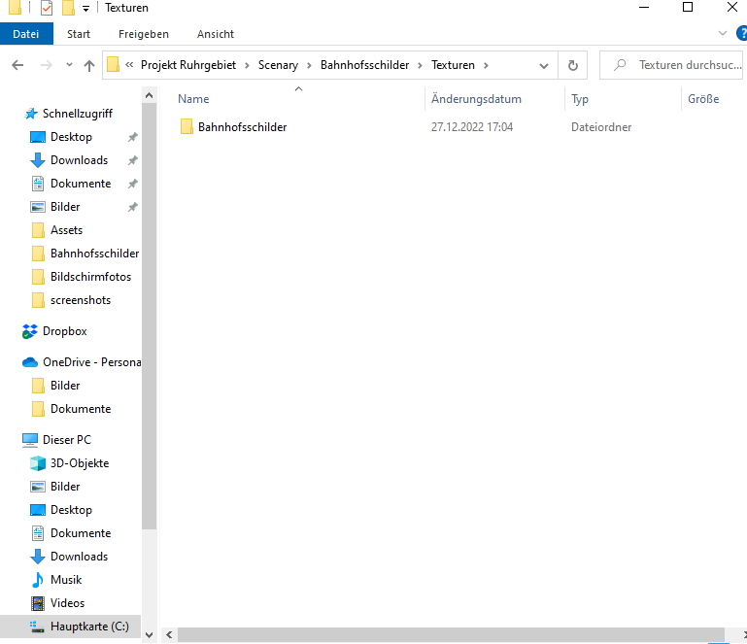The width and height of the screenshot is (747, 644).
Task: Click the search magnifier icon
Action: coord(620,65)
